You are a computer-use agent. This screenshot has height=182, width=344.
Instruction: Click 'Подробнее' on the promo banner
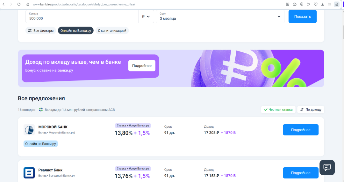(x=142, y=66)
